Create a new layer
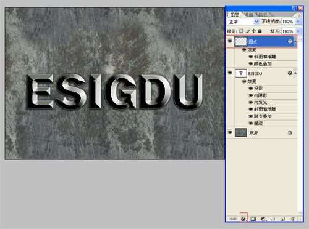The image size is (309, 229). 283,219
